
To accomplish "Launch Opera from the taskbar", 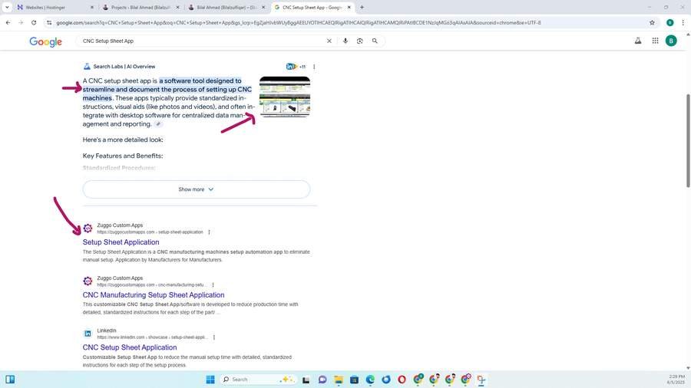I will coord(402,380).
